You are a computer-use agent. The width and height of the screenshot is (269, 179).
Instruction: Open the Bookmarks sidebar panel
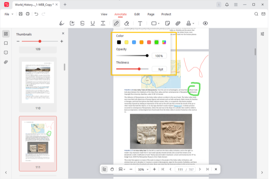tap(6, 43)
